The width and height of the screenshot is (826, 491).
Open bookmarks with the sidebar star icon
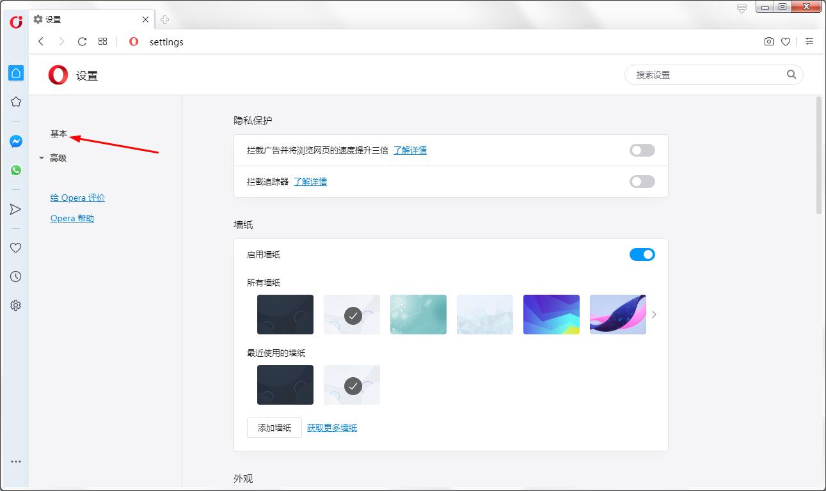(15, 101)
